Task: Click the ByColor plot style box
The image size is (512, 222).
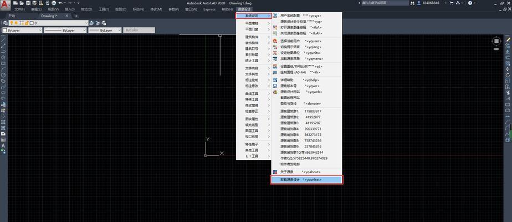Action: (140, 30)
